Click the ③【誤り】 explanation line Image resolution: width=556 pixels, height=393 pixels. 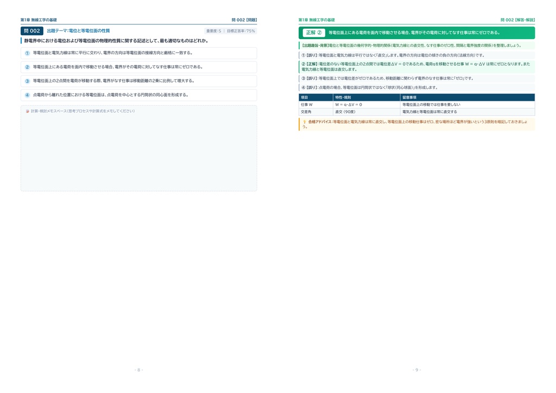416,78
